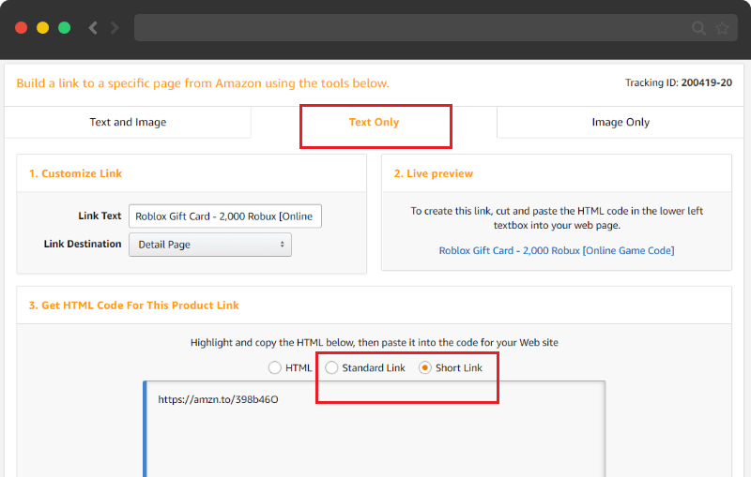Select the HTML radio button
The image size is (751, 477).
click(274, 367)
